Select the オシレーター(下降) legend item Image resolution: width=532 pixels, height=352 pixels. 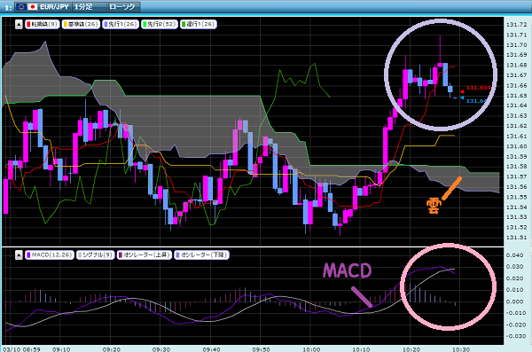point(201,254)
